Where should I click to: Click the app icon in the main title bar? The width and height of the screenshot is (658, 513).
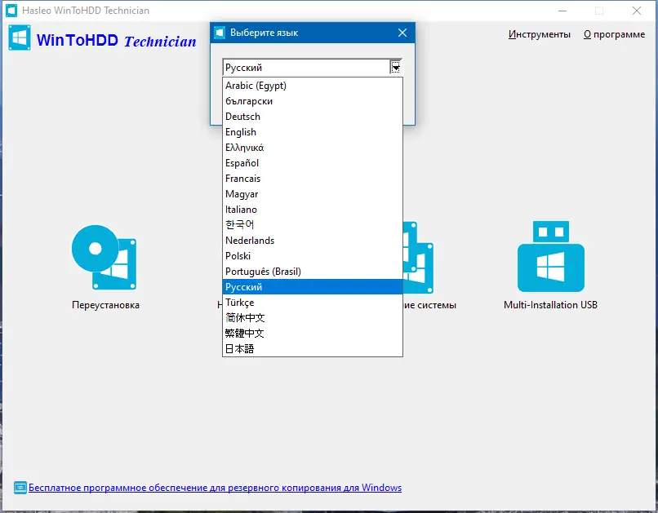click(10, 11)
